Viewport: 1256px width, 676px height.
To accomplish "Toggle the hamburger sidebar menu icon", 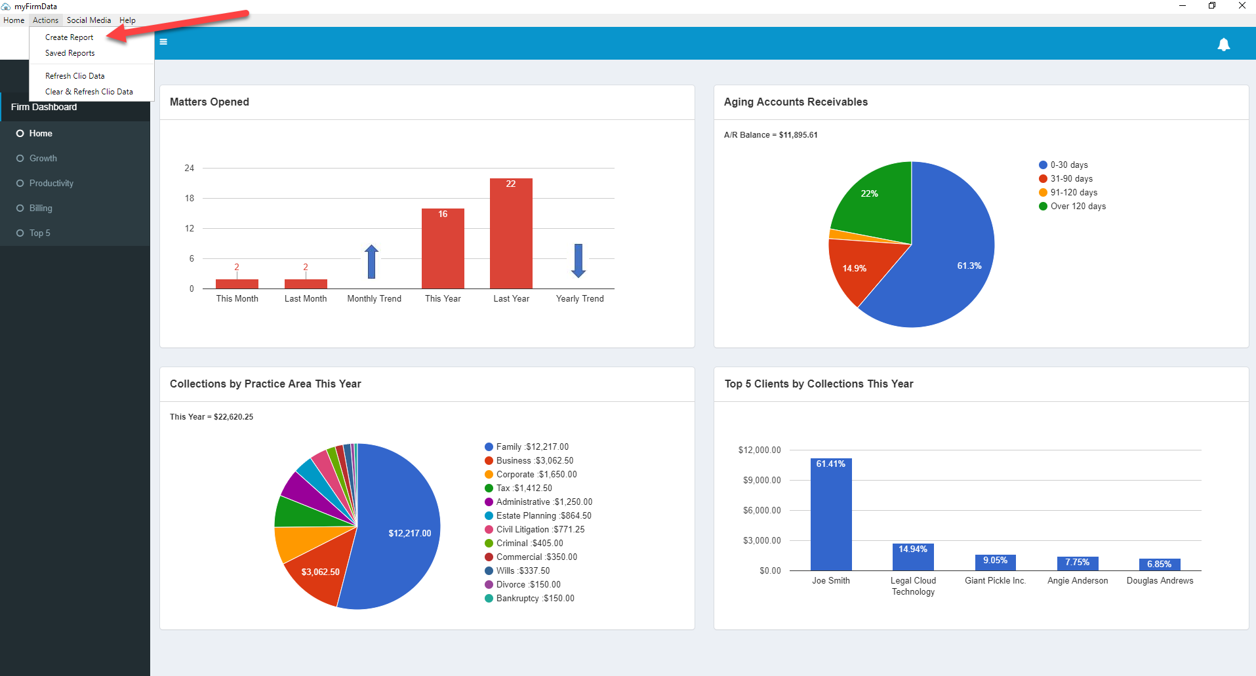I will (x=163, y=42).
